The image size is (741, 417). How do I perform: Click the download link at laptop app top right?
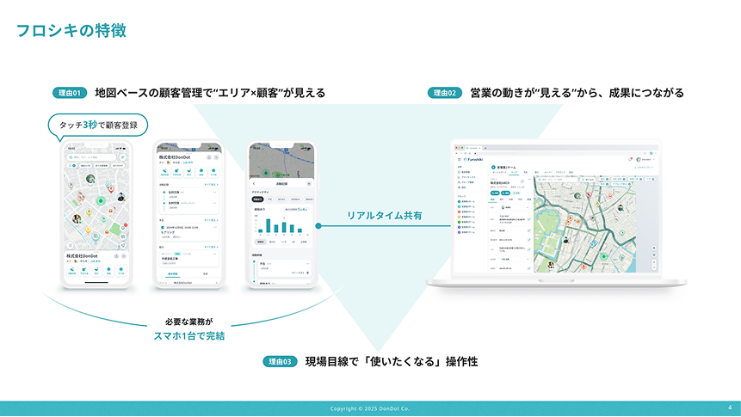click(x=644, y=167)
